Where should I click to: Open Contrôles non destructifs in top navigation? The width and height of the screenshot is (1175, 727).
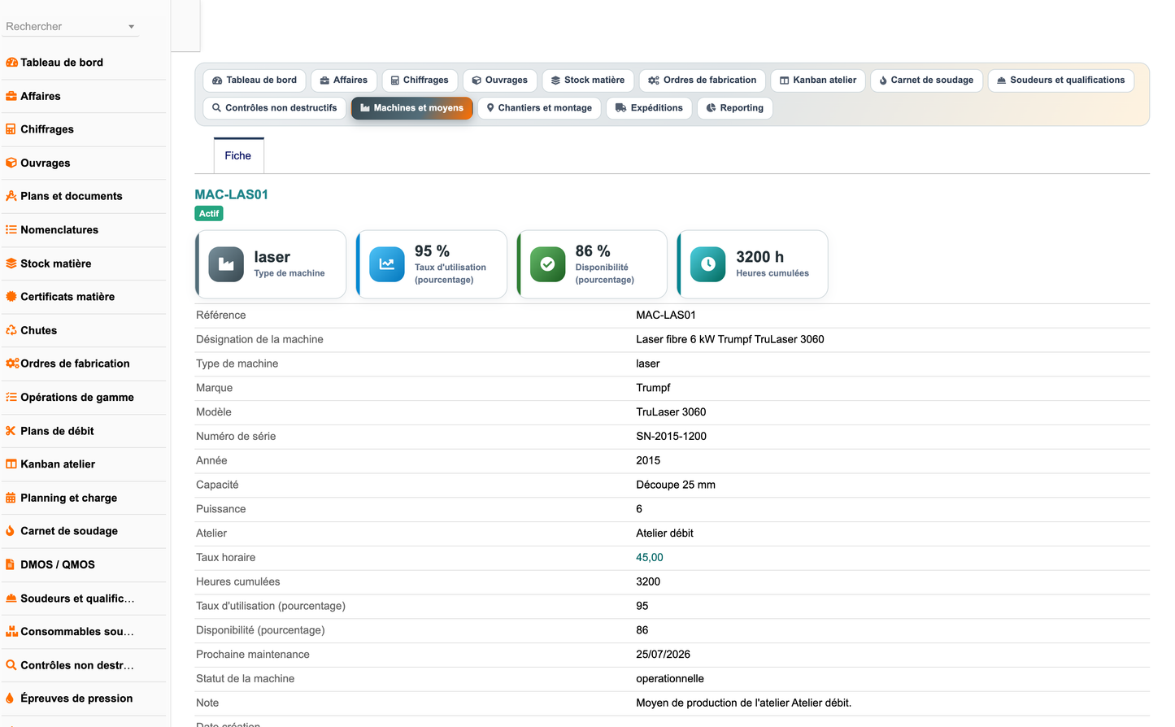coord(275,108)
